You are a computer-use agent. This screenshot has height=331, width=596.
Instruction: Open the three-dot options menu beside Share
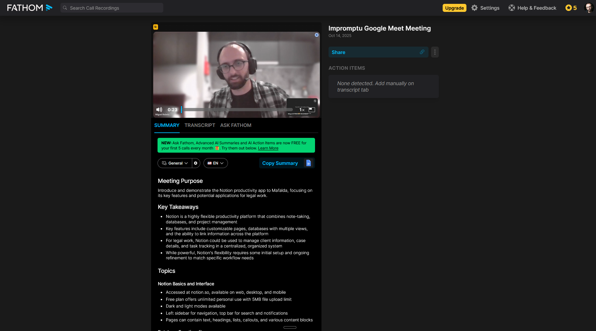[435, 52]
